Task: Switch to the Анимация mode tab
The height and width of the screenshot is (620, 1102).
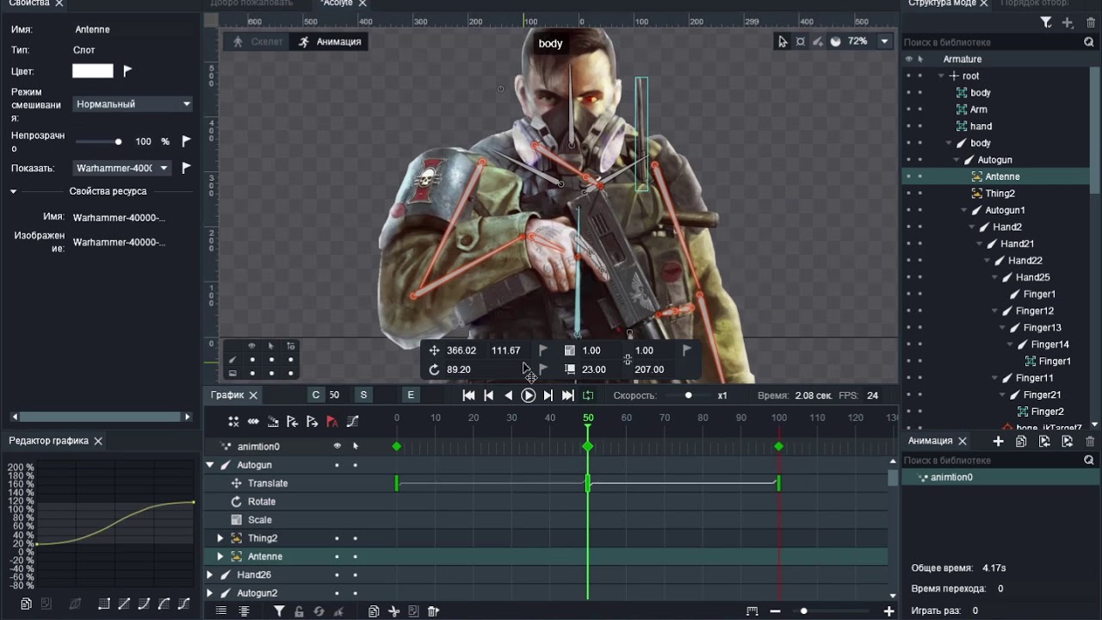Action: coord(329,41)
